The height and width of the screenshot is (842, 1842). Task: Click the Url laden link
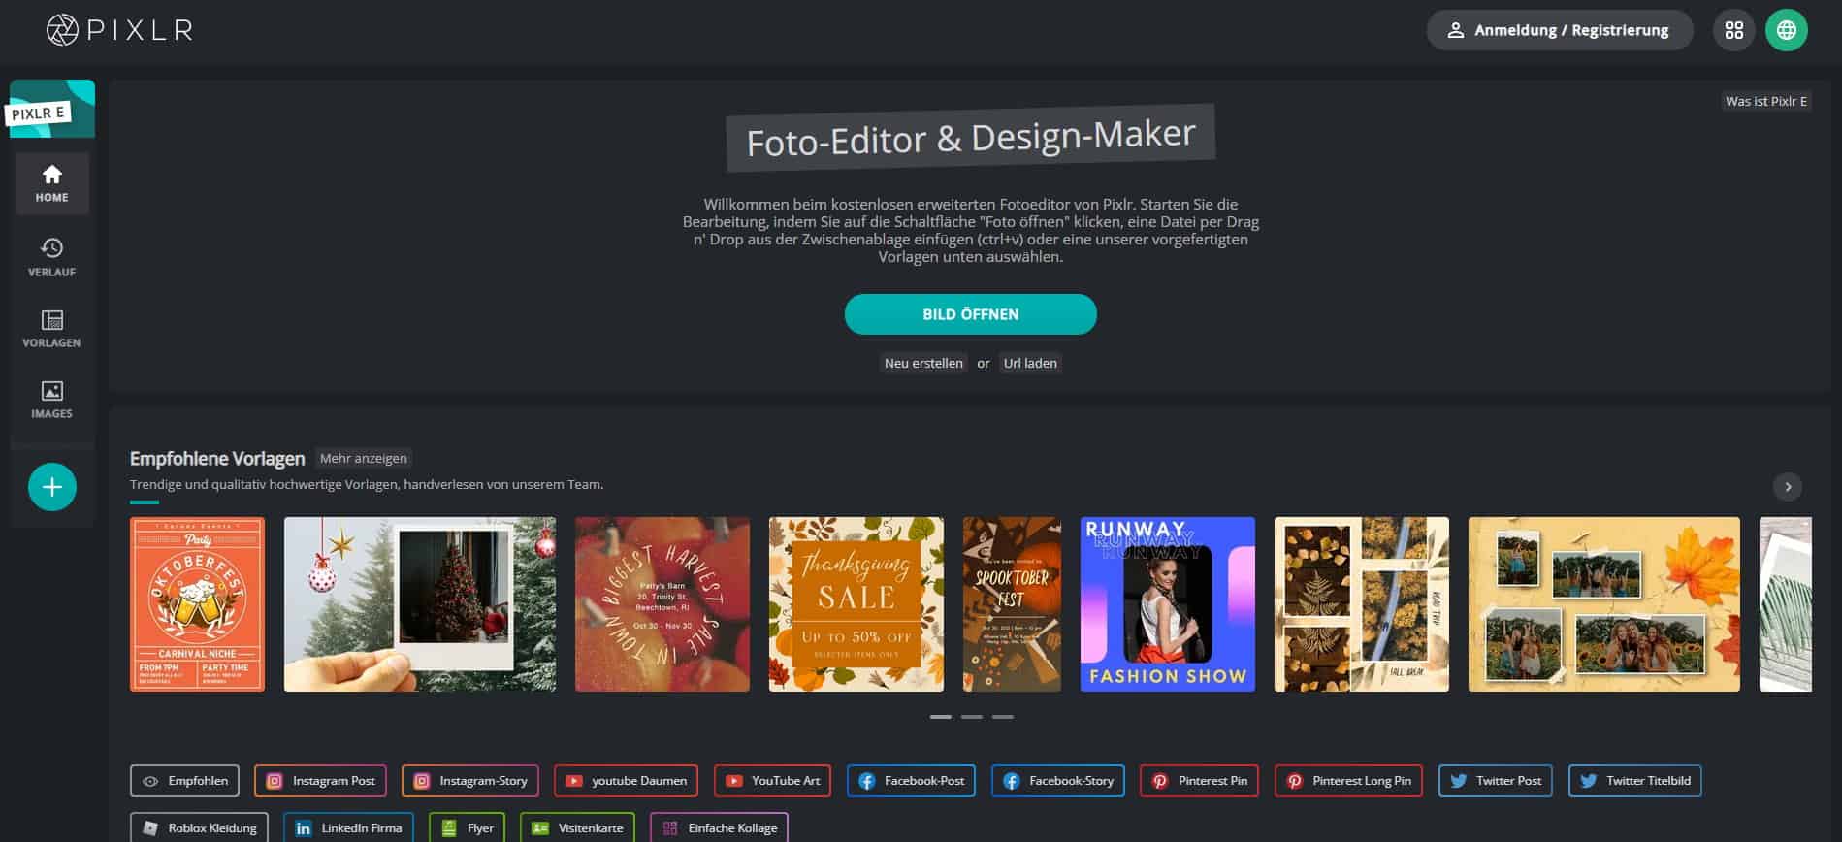click(x=1030, y=363)
